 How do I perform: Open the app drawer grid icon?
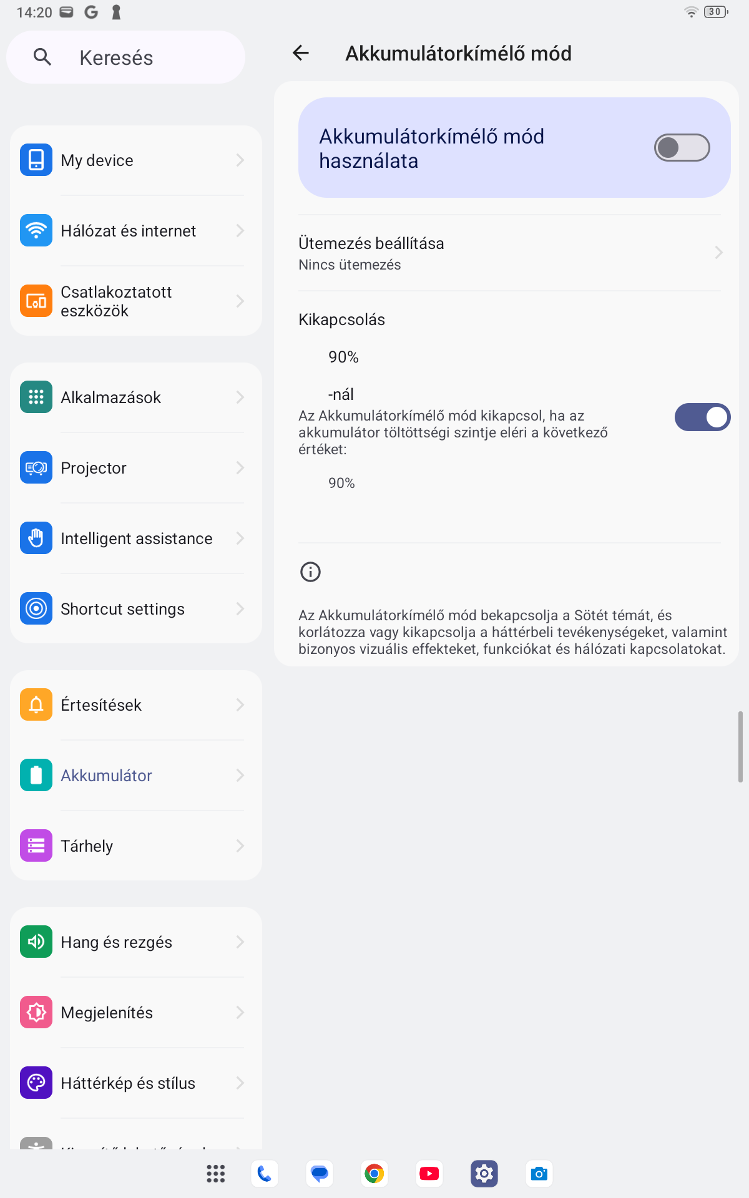pyautogui.click(x=216, y=1174)
